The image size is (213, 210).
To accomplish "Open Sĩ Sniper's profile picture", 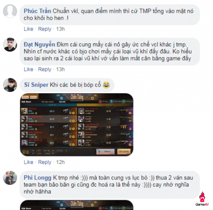I will pyautogui.click(x=10, y=85).
